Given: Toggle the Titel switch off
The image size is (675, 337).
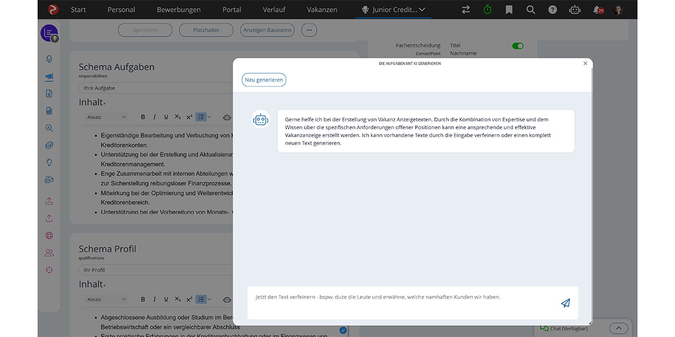Looking at the screenshot, I should pyautogui.click(x=517, y=45).
